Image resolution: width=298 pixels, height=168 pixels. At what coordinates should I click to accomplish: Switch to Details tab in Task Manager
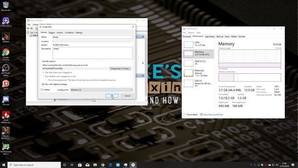[234, 36]
